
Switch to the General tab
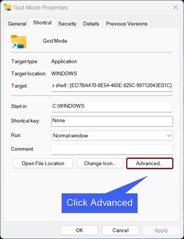pos(17,24)
